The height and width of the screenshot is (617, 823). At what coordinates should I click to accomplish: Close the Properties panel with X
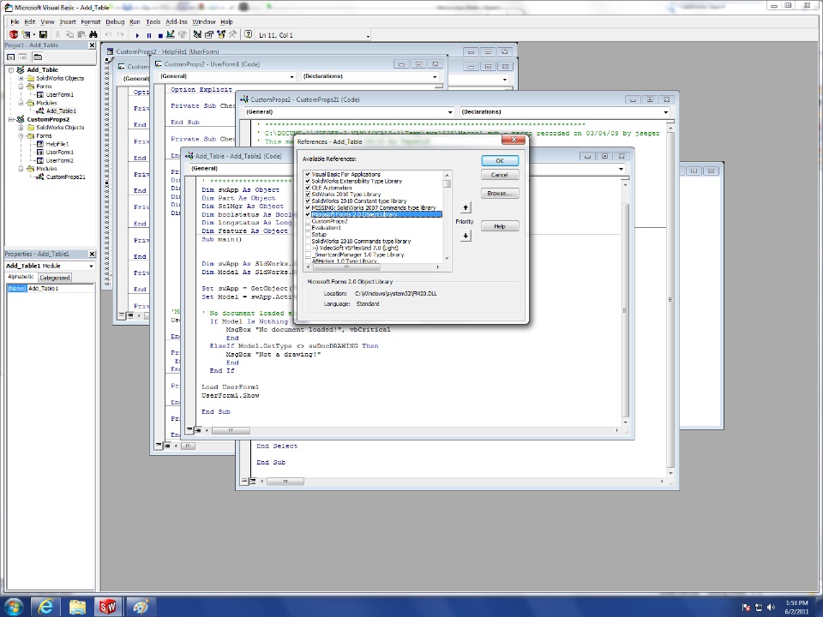pyautogui.click(x=92, y=254)
